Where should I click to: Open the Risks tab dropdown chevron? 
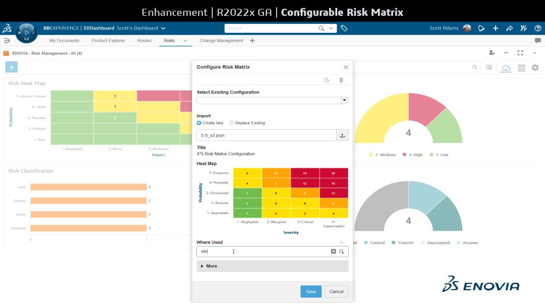pyautogui.click(x=185, y=41)
